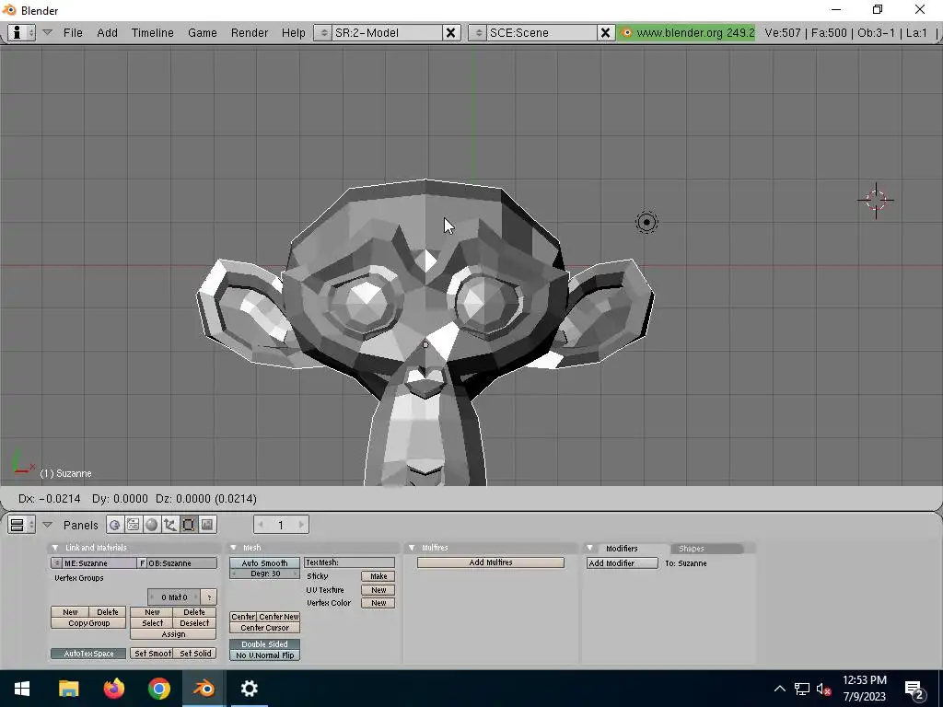Open the Timeline menu

(152, 32)
